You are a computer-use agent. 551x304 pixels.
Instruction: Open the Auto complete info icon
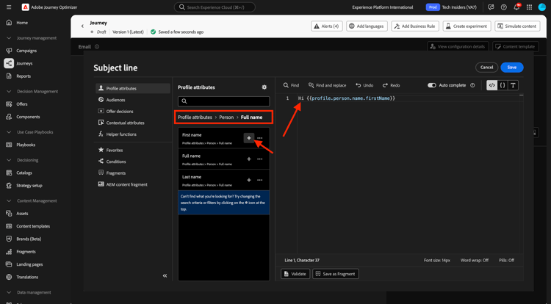472,85
